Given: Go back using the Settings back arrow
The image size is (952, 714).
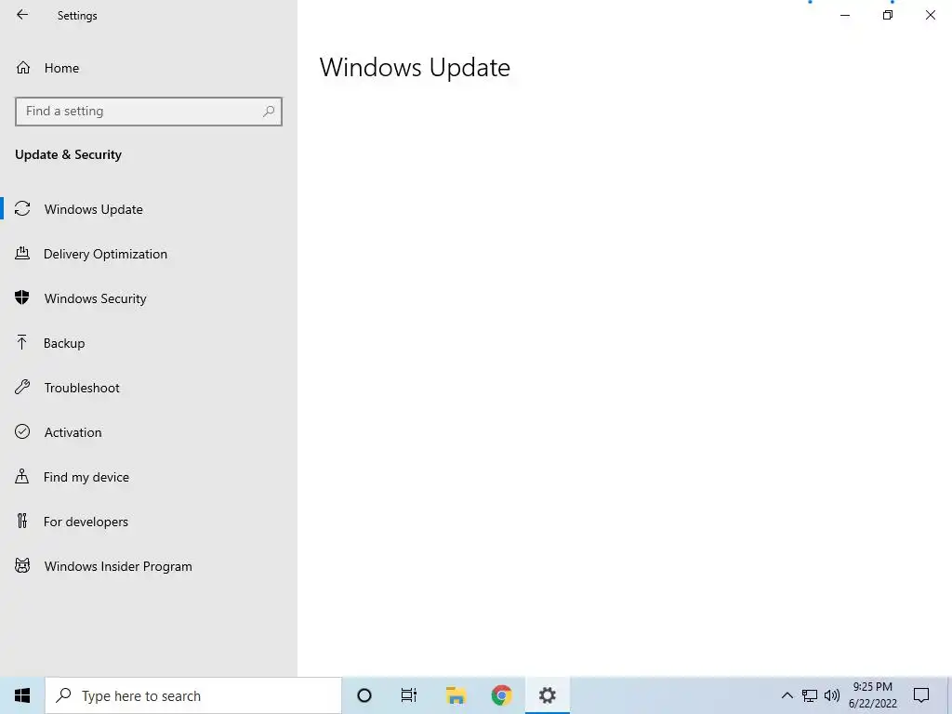Looking at the screenshot, I should (x=22, y=15).
